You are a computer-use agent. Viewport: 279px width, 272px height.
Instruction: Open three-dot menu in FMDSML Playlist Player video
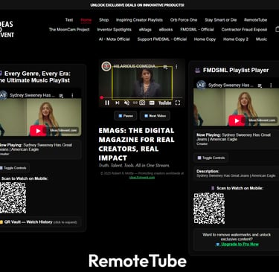271,85
